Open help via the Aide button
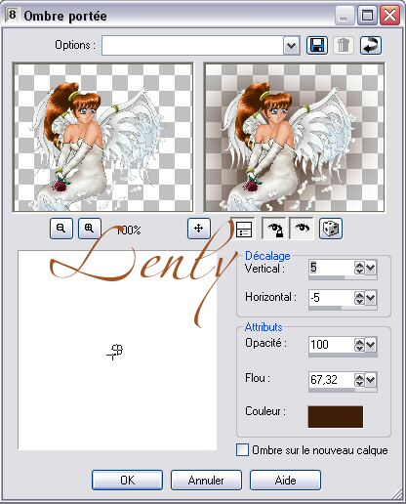The height and width of the screenshot is (504, 406). tap(285, 480)
